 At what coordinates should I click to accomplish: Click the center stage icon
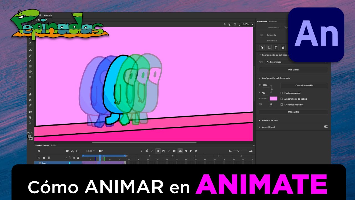point(225,24)
